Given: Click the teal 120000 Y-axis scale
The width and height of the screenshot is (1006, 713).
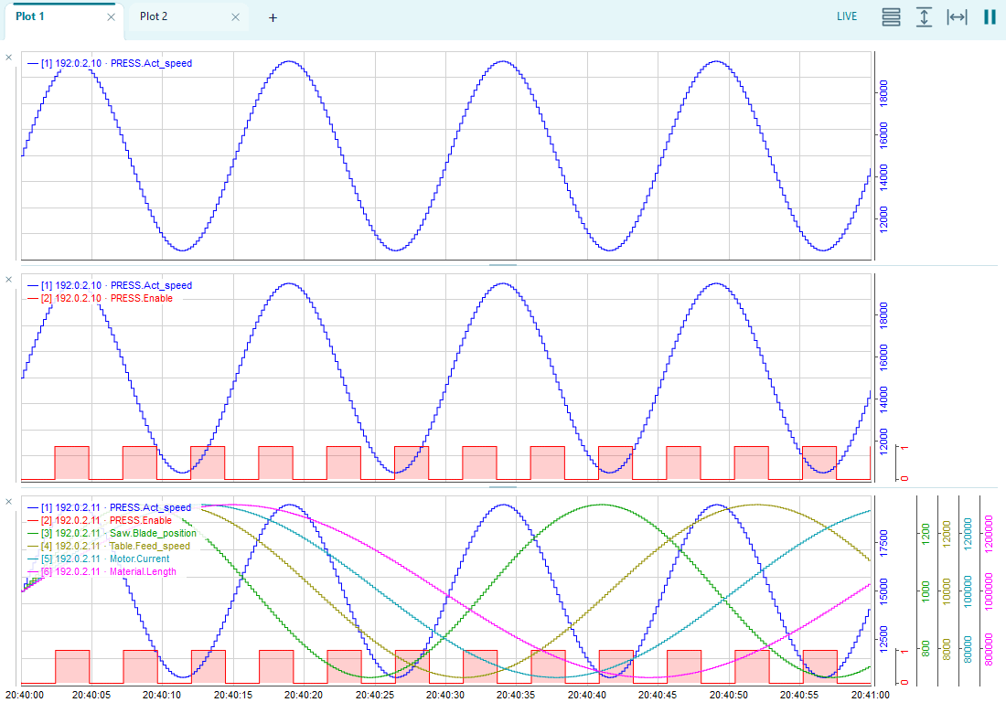Looking at the screenshot, I should [969, 534].
